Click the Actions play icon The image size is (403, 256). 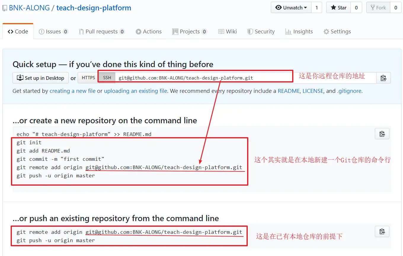coord(138,32)
